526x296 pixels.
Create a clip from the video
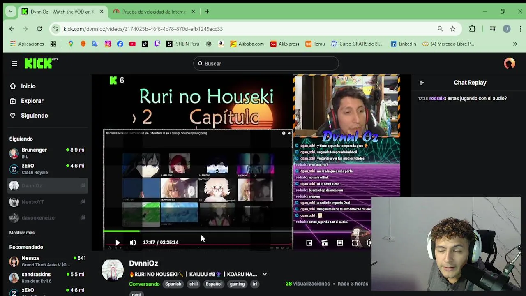tap(324, 243)
